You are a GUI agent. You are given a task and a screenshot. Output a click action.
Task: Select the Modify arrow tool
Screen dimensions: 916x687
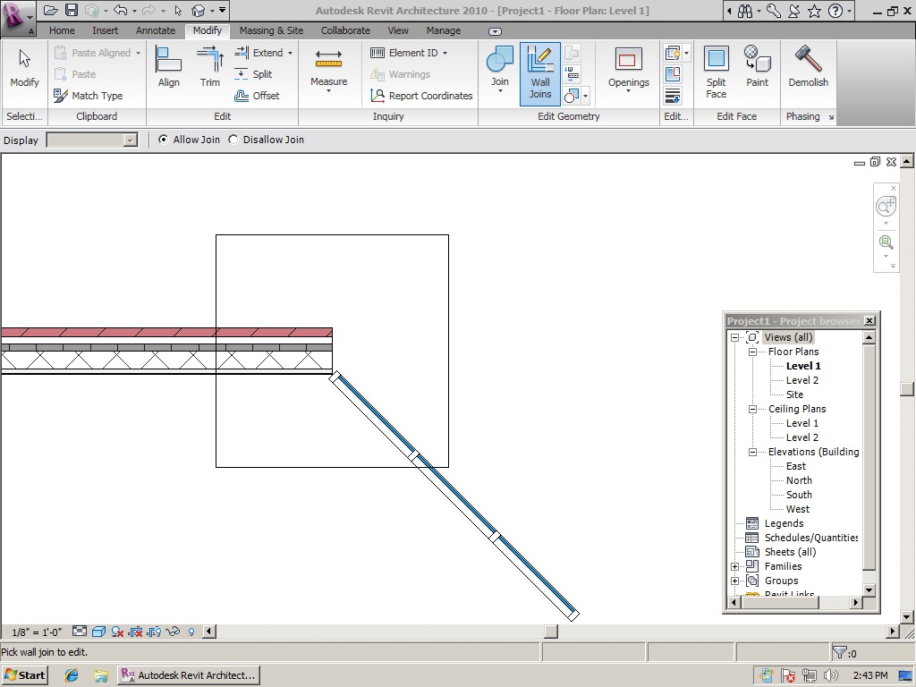(x=24, y=69)
